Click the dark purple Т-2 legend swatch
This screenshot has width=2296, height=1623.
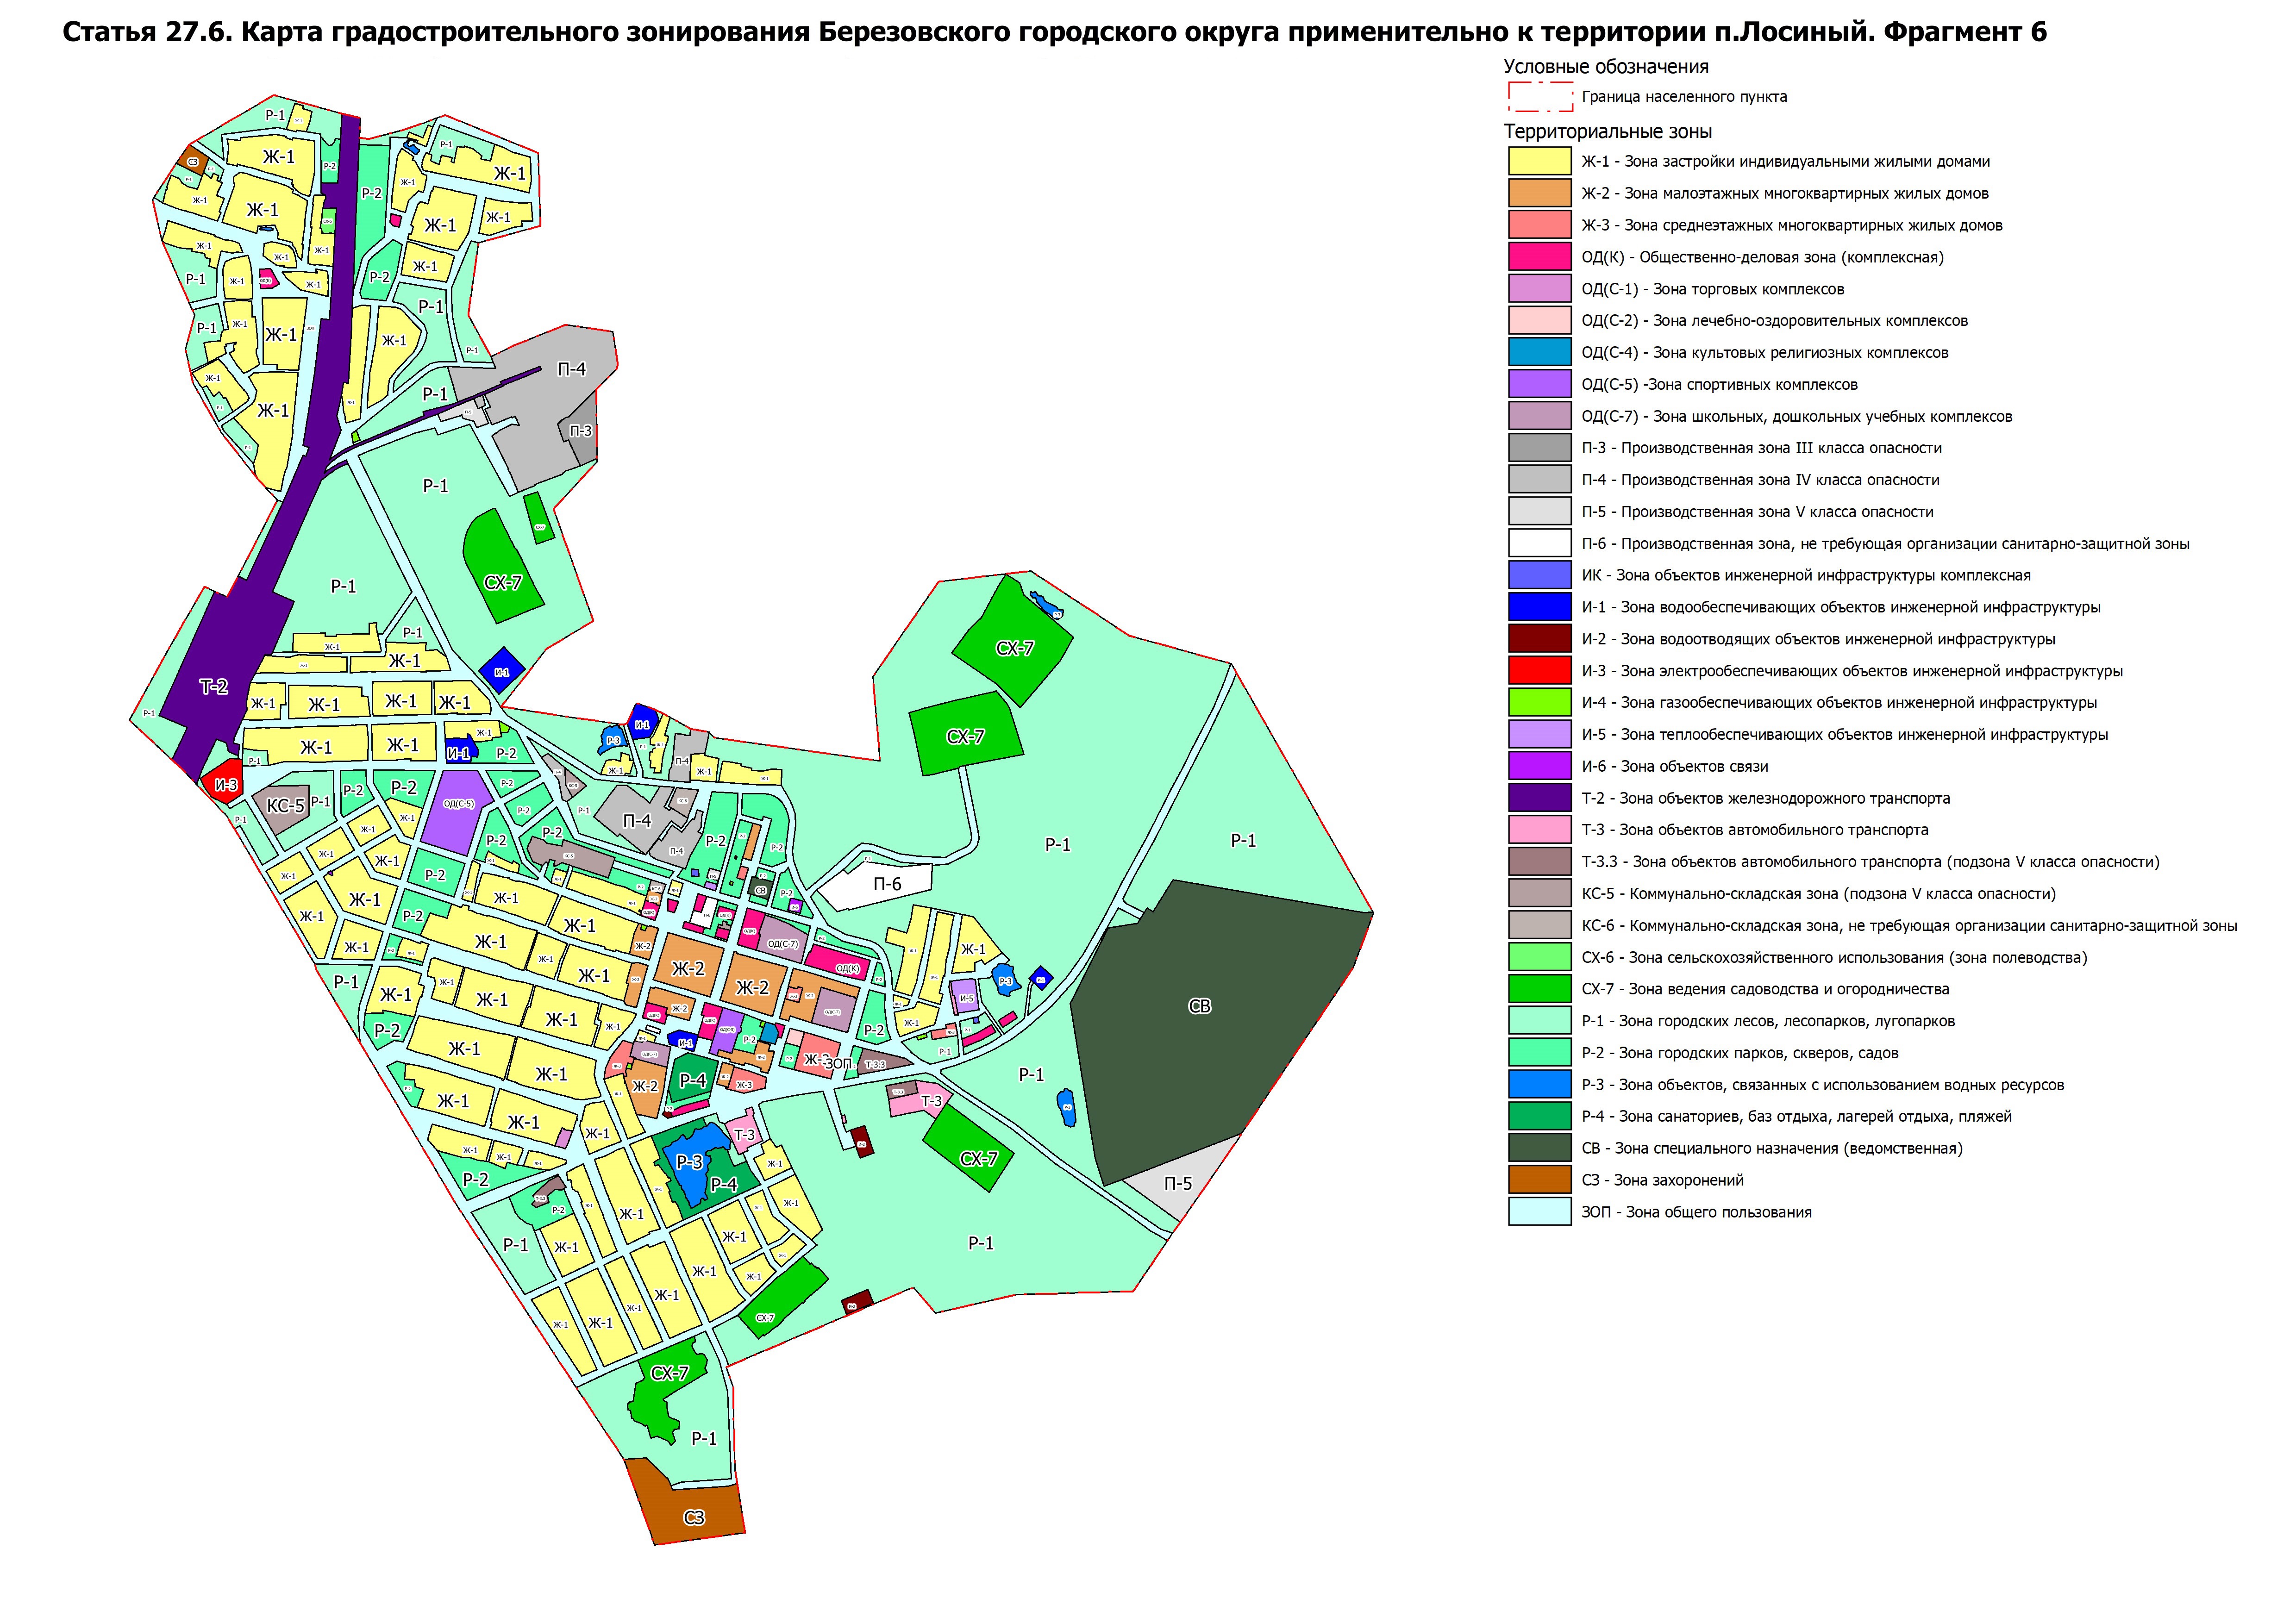point(1539,798)
